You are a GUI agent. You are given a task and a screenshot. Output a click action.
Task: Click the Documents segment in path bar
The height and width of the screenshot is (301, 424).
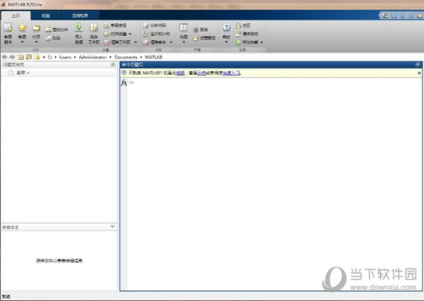(126, 57)
